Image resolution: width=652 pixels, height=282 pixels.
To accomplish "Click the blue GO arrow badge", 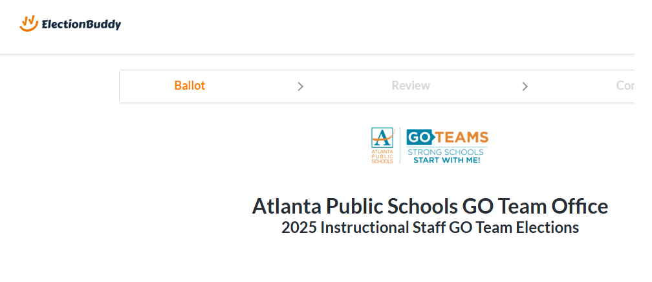I will (x=421, y=137).
